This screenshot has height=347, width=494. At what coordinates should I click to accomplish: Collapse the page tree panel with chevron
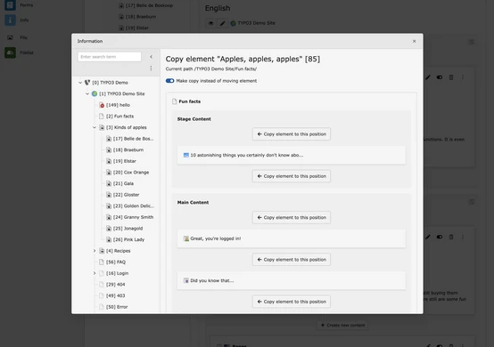pos(152,57)
